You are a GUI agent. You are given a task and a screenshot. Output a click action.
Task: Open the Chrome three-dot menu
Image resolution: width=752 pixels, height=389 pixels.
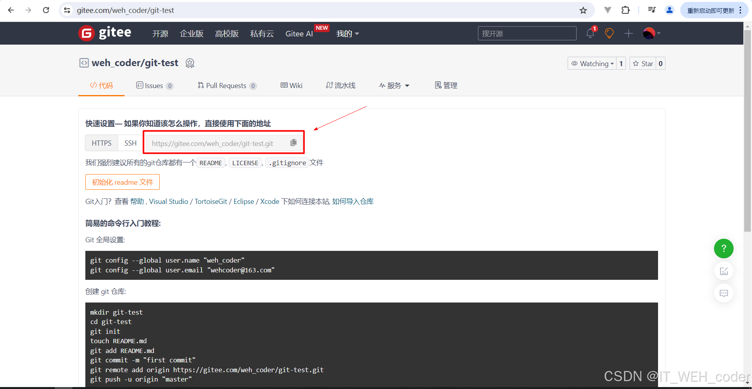coord(741,10)
